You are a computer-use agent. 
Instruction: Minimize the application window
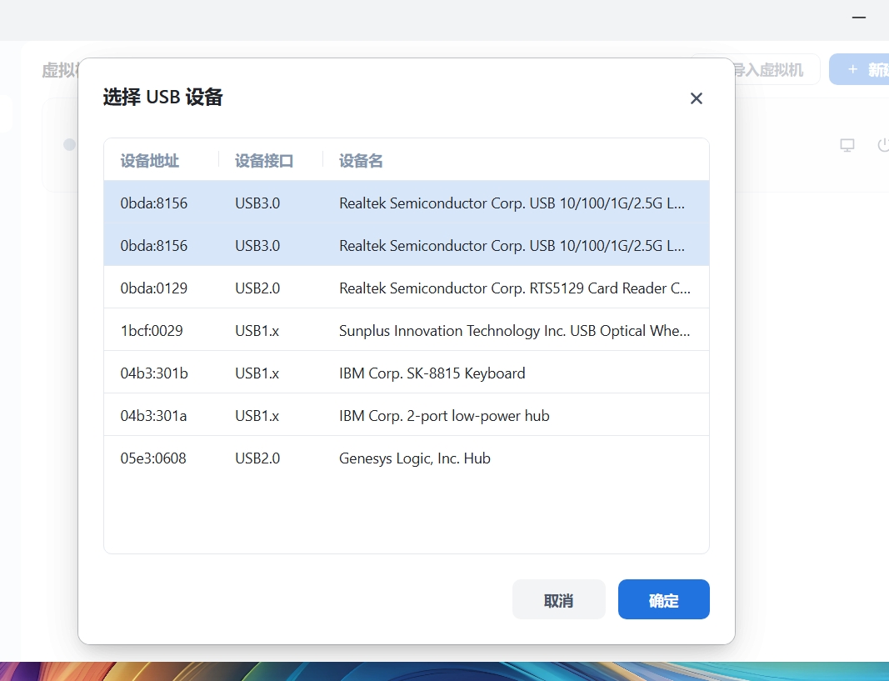[858, 17]
